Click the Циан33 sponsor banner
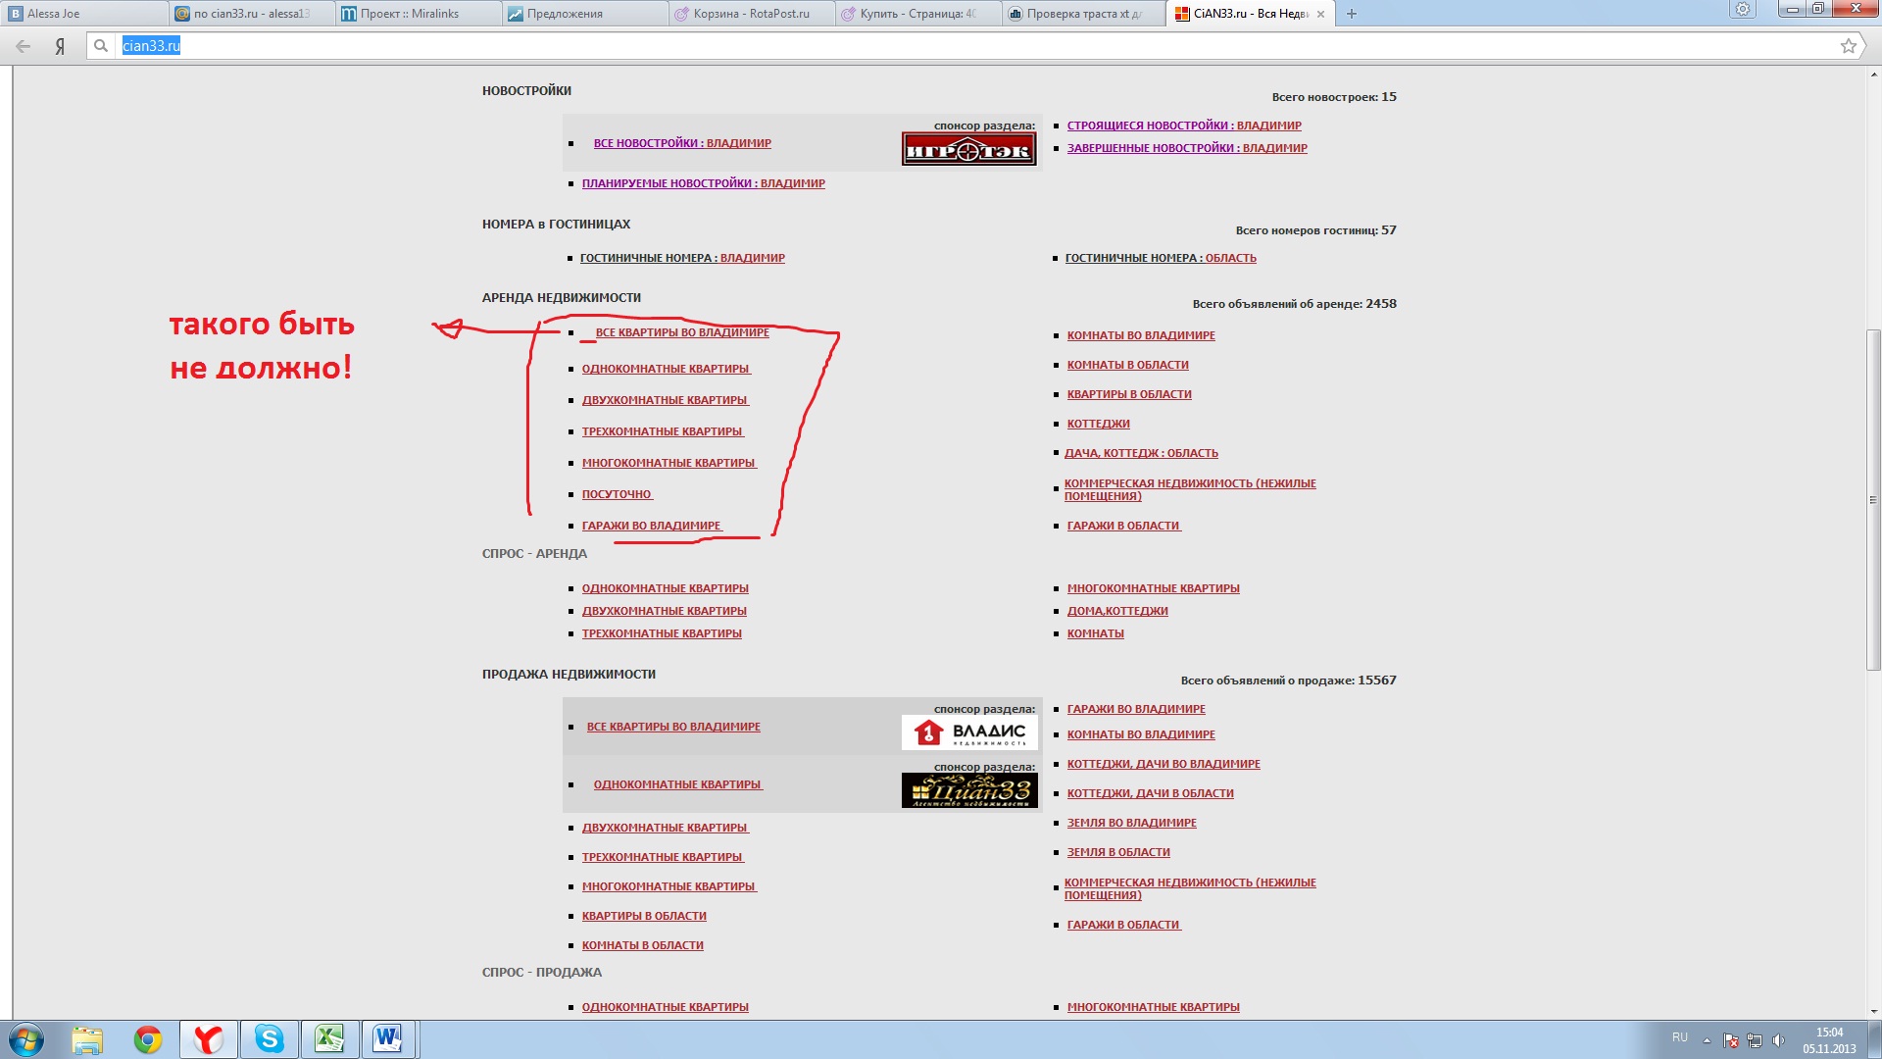The height and width of the screenshot is (1059, 1882). (x=968, y=790)
